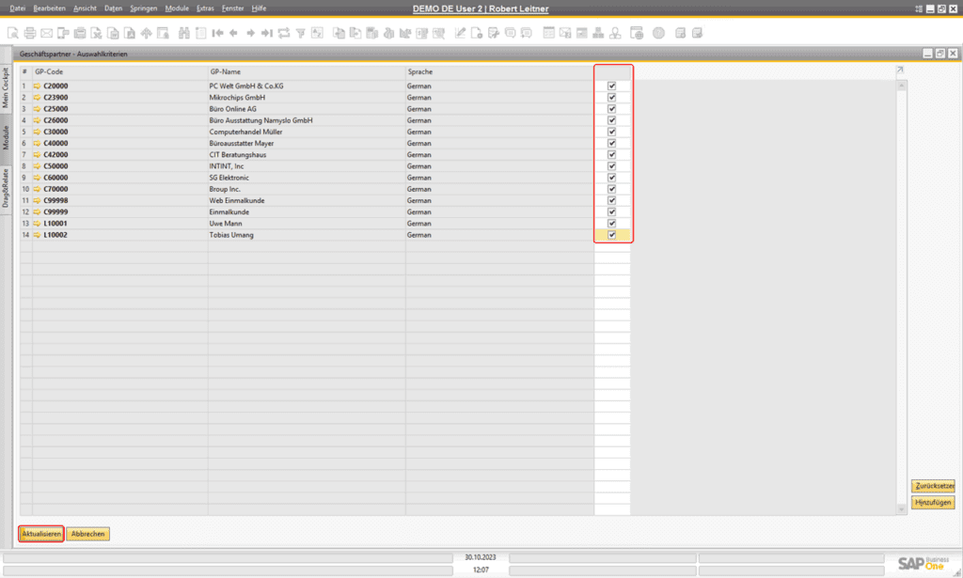The image size is (963, 578).
Task: Click the Zurücksetzen button
Action: pyautogui.click(x=934, y=486)
